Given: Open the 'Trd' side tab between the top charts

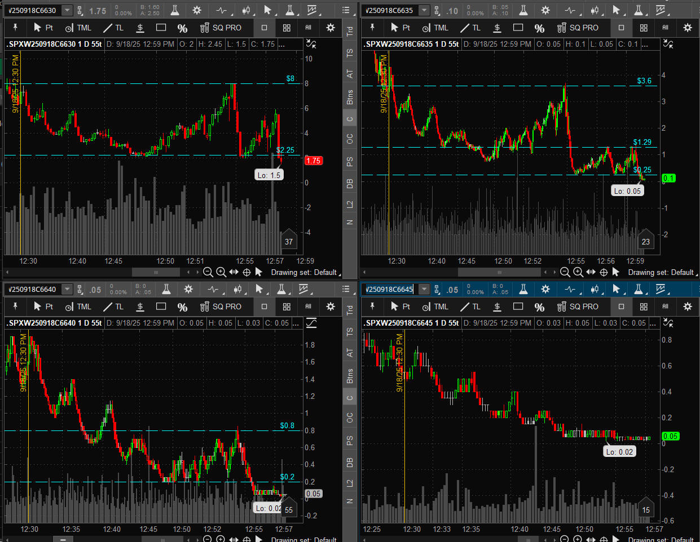Looking at the screenshot, I should click(350, 32).
